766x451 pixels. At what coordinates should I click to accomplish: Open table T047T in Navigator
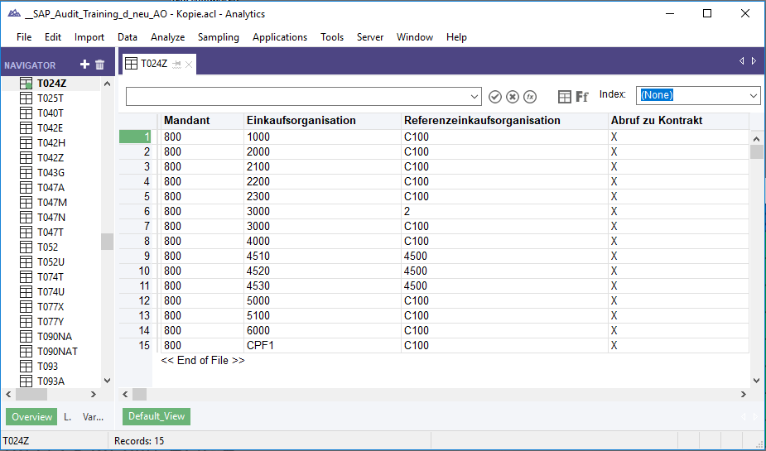[x=51, y=233]
